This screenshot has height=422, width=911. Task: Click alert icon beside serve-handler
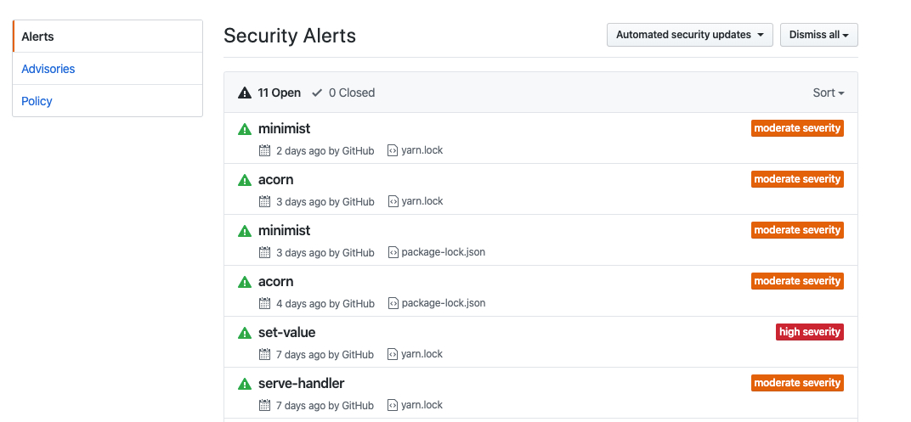coord(245,384)
